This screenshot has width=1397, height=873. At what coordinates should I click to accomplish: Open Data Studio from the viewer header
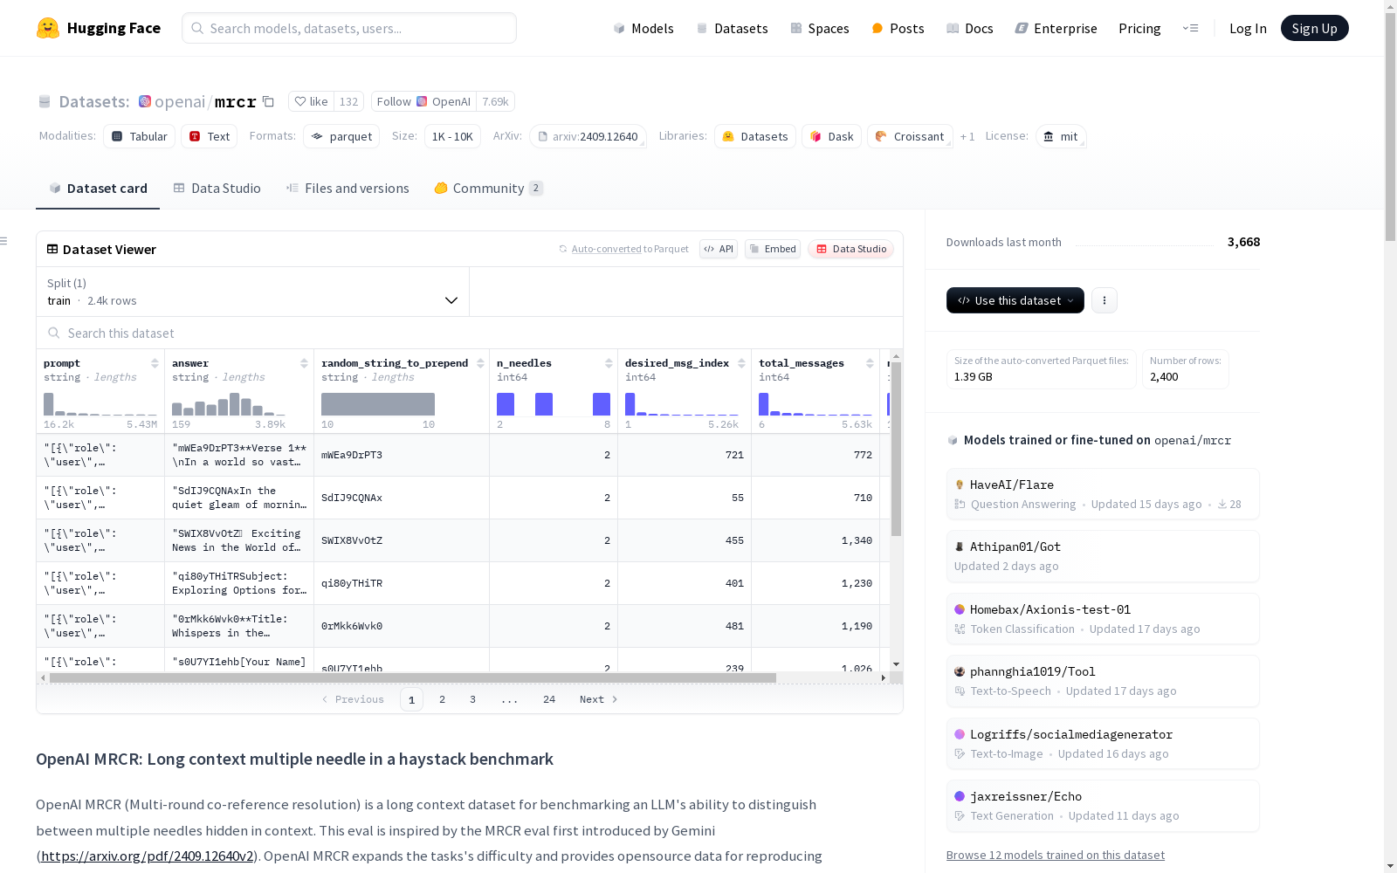(x=851, y=249)
